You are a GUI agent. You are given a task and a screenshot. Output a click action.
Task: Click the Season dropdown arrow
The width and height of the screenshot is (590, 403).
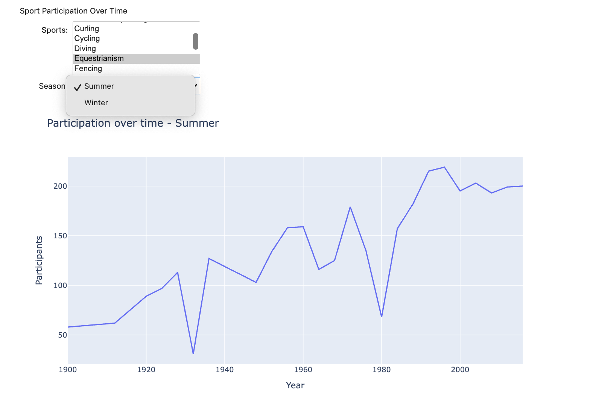(197, 86)
